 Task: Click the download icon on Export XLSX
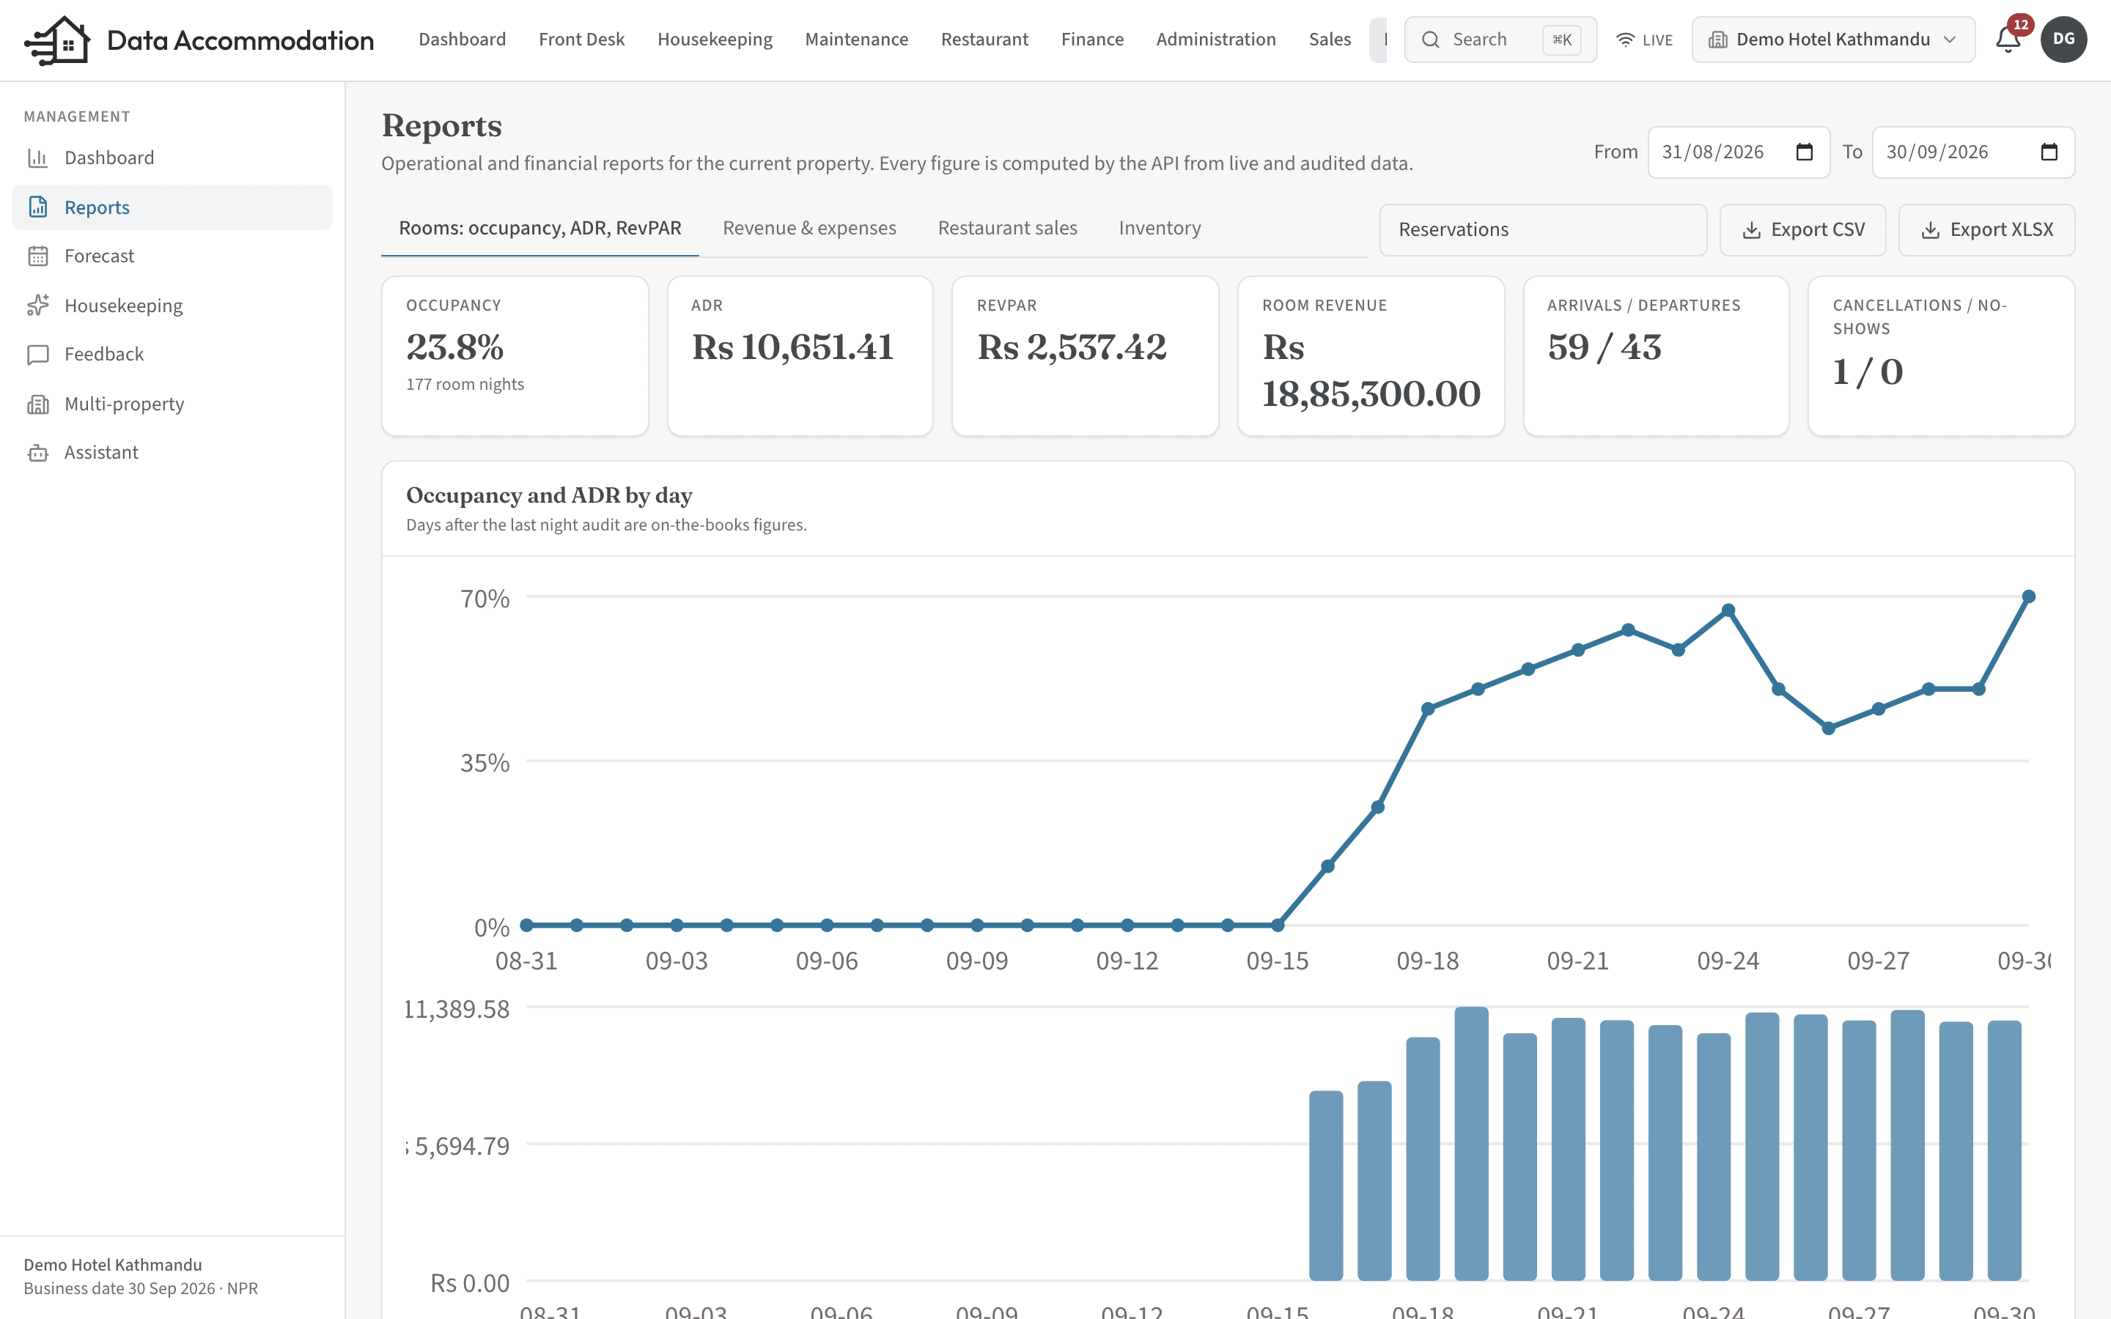click(x=1931, y=229)
